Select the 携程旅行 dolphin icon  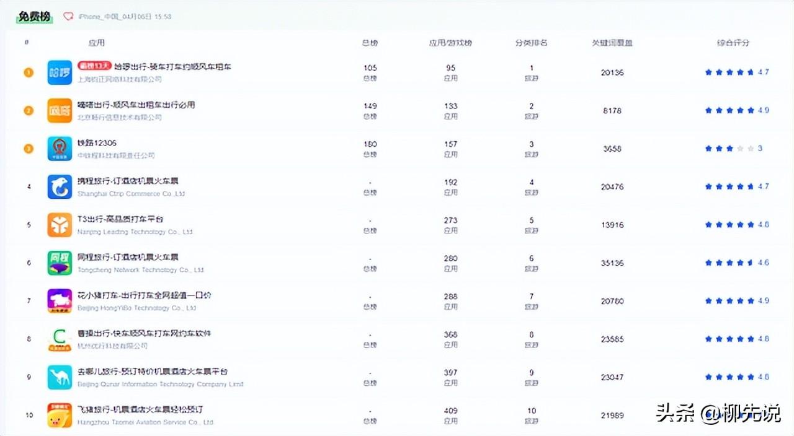[x=60, y=187]
